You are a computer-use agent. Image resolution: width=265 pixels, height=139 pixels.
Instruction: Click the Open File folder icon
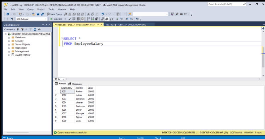click(34, 14)
